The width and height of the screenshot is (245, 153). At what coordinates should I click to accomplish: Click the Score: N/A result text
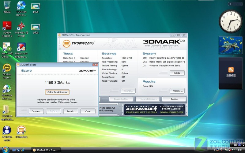tap(148, 86)
